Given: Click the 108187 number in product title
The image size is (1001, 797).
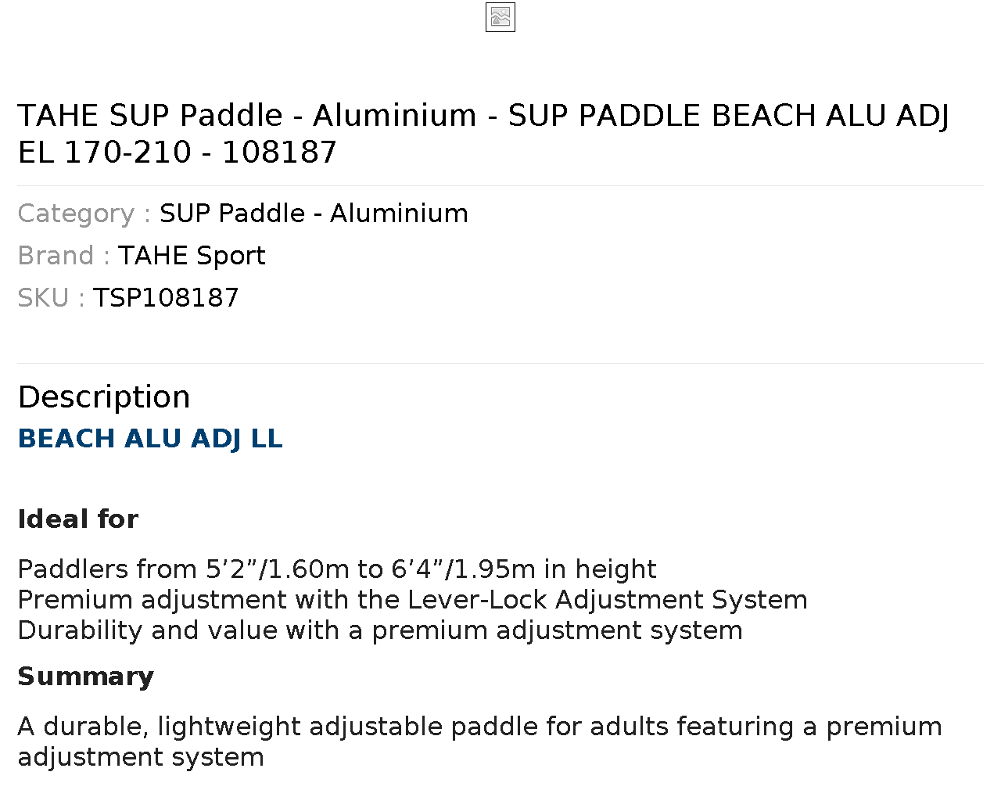Looking at the screenshot, I should (279, 153).
